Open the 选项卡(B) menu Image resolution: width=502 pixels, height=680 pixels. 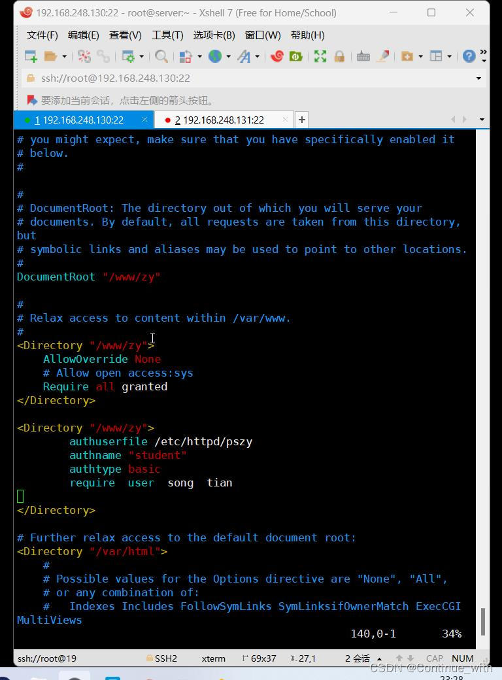point(214,35)
